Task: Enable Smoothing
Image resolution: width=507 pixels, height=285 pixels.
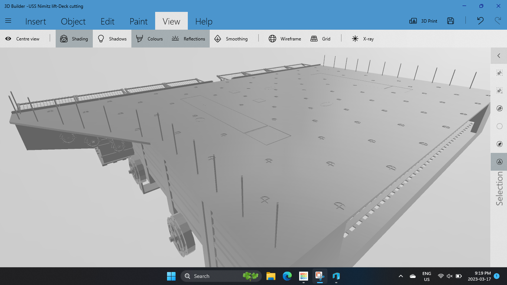Action: [x=231, y=39]
